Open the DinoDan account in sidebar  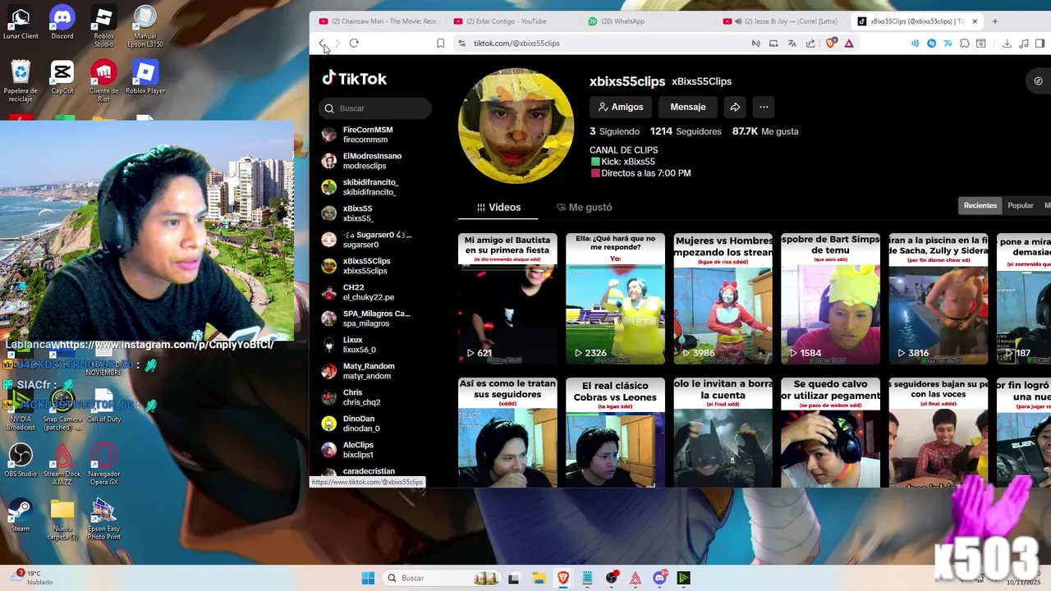coord(374,424)
